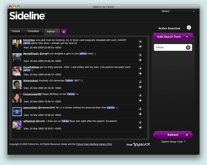Open awmcmillen username link
The image size is (207, 165).
point(30,108)
